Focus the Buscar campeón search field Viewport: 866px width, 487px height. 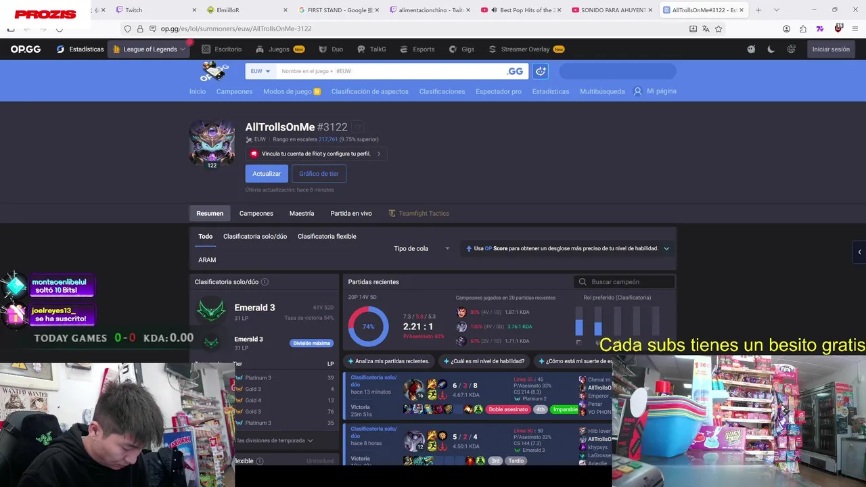624,282
